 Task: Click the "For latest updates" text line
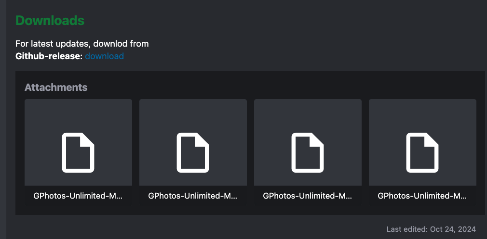point(82,44)
